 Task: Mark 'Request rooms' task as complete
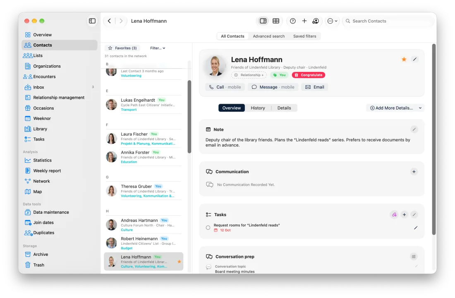click(x=208, y=228)
